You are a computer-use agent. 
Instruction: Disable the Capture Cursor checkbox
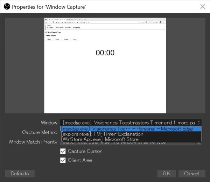click(x=63, y=151)
